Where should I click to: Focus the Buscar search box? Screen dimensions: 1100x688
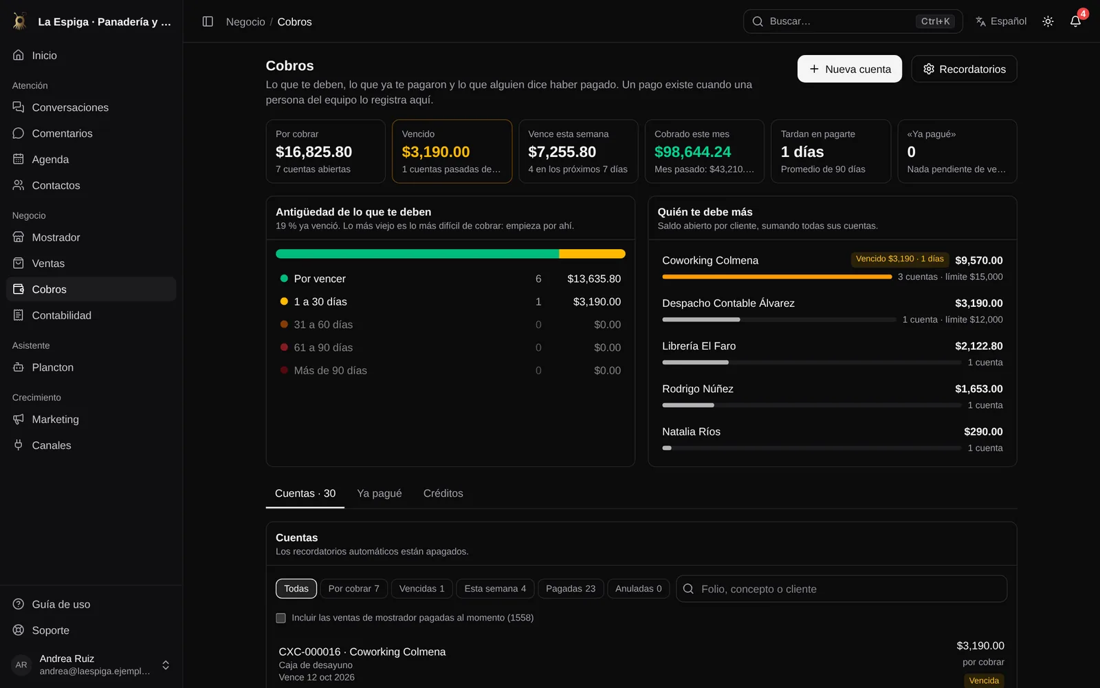click(x=852, y=21)
